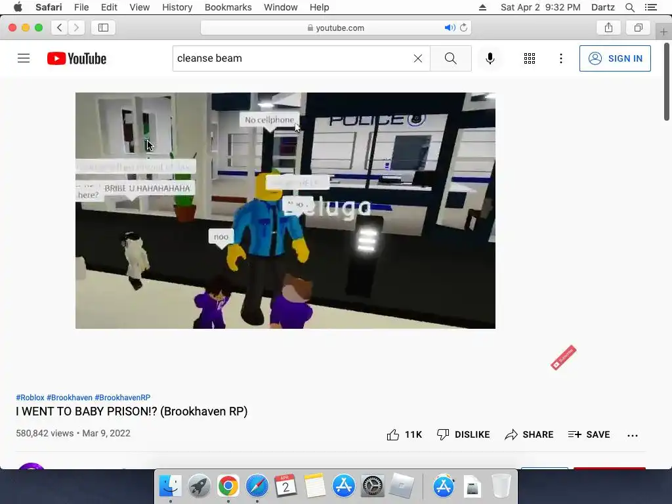Image resolution: width=672 pixels, height=504 pixels.
Task: Like the video with thumbs up
Action: (404, 434)
